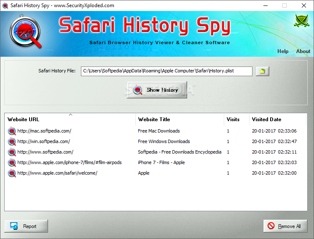
Task: Click the Safari History Spy compass logo
Action: coord(25,32)
